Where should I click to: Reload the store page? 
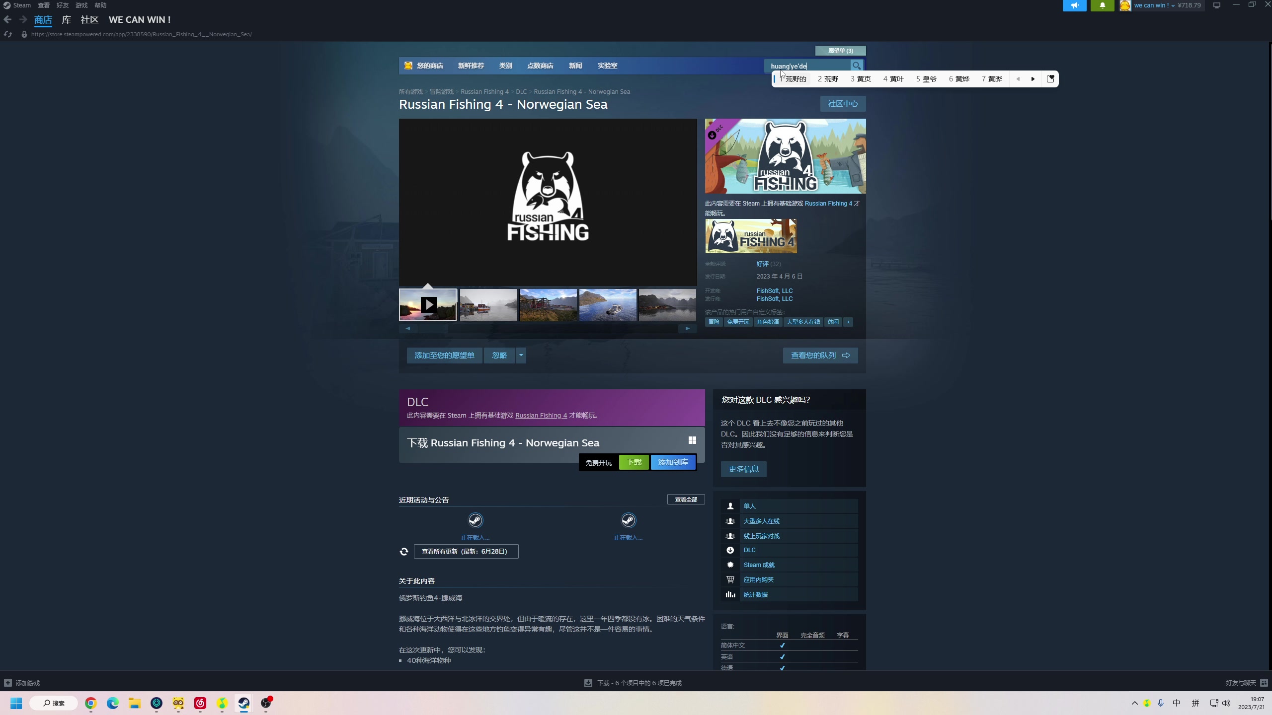(8, 34)
